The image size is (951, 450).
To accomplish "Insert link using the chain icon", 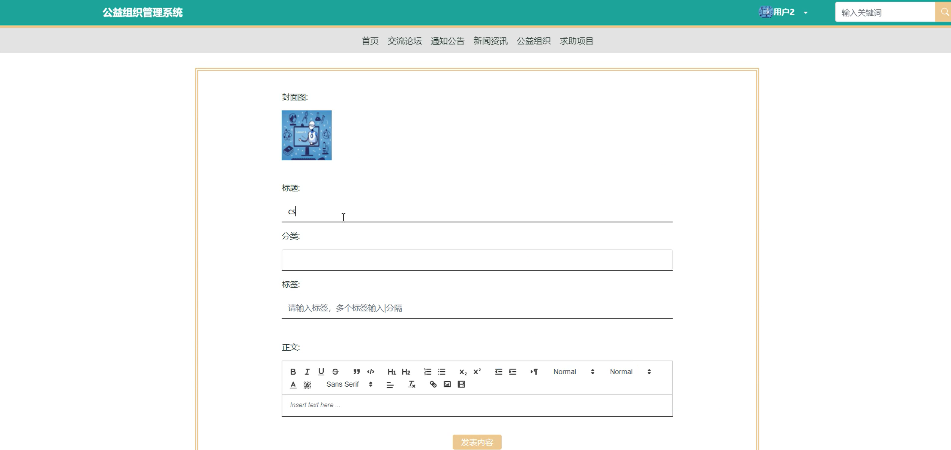I will click(x=433, y=384).
